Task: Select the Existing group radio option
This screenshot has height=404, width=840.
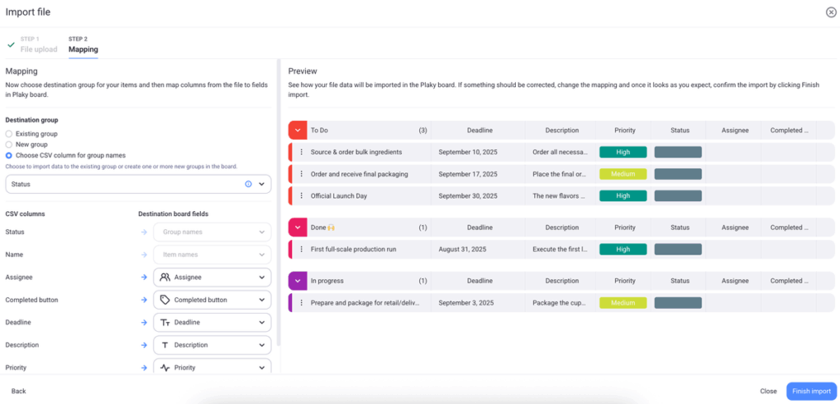Action: coord(9,134)
